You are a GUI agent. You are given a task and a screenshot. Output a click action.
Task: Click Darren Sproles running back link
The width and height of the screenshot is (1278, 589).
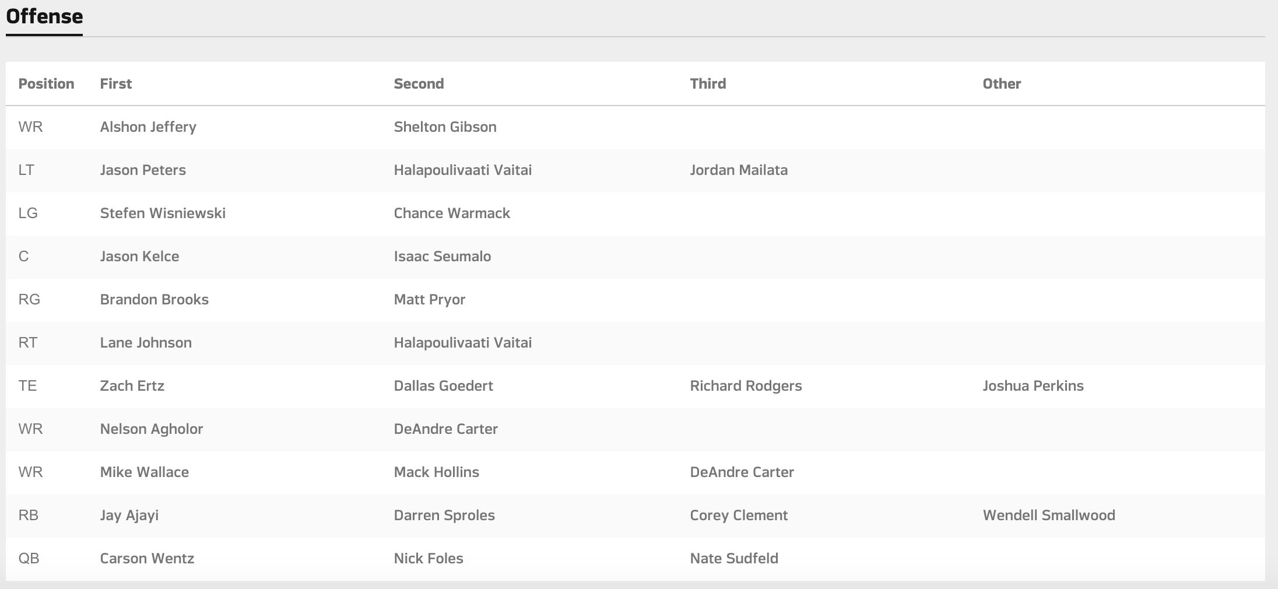pos(444,516)
